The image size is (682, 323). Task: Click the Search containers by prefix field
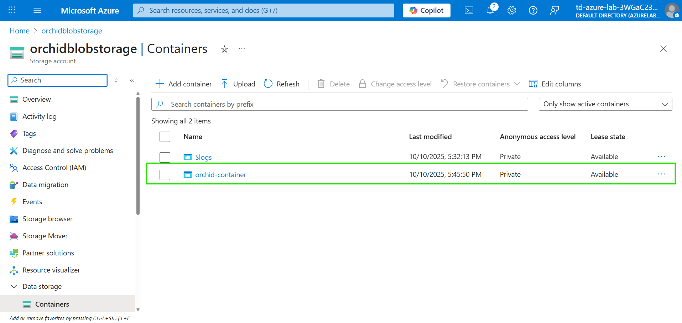pyautogui.click(x=339, y=104)
